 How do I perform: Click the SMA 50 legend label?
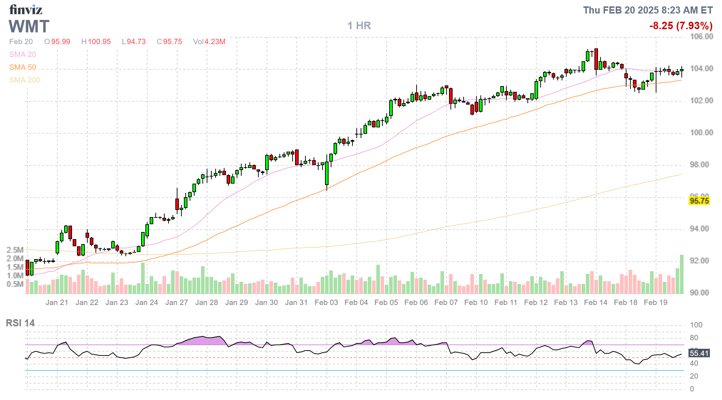[x=22, y=67]
